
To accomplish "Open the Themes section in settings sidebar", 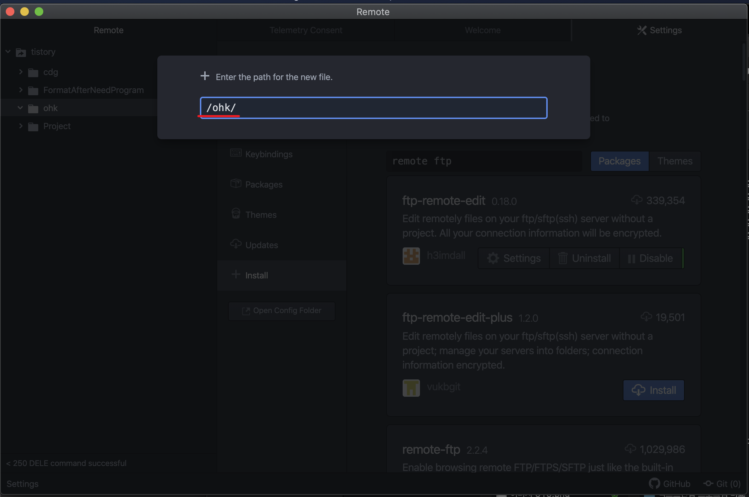I will point(260,215).
